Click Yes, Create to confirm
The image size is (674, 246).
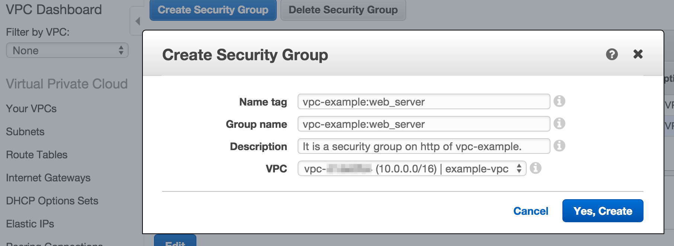pyautogui.click(x=602, y=210)
